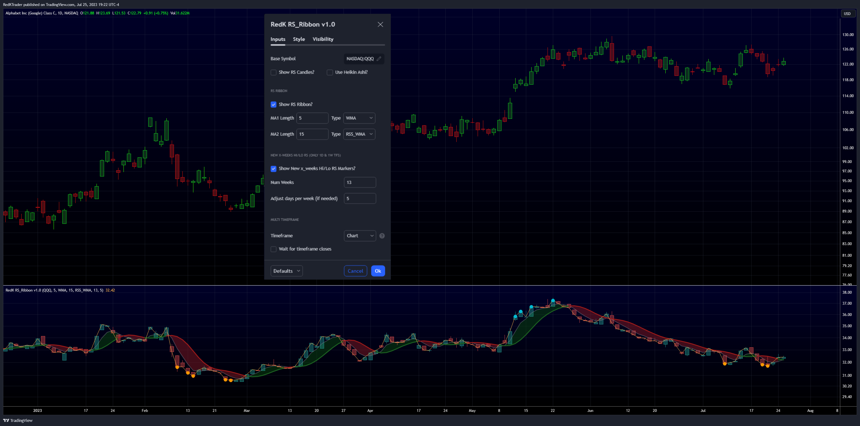
Task: Click the Feb label on the time axis
Action: [144, 411]
